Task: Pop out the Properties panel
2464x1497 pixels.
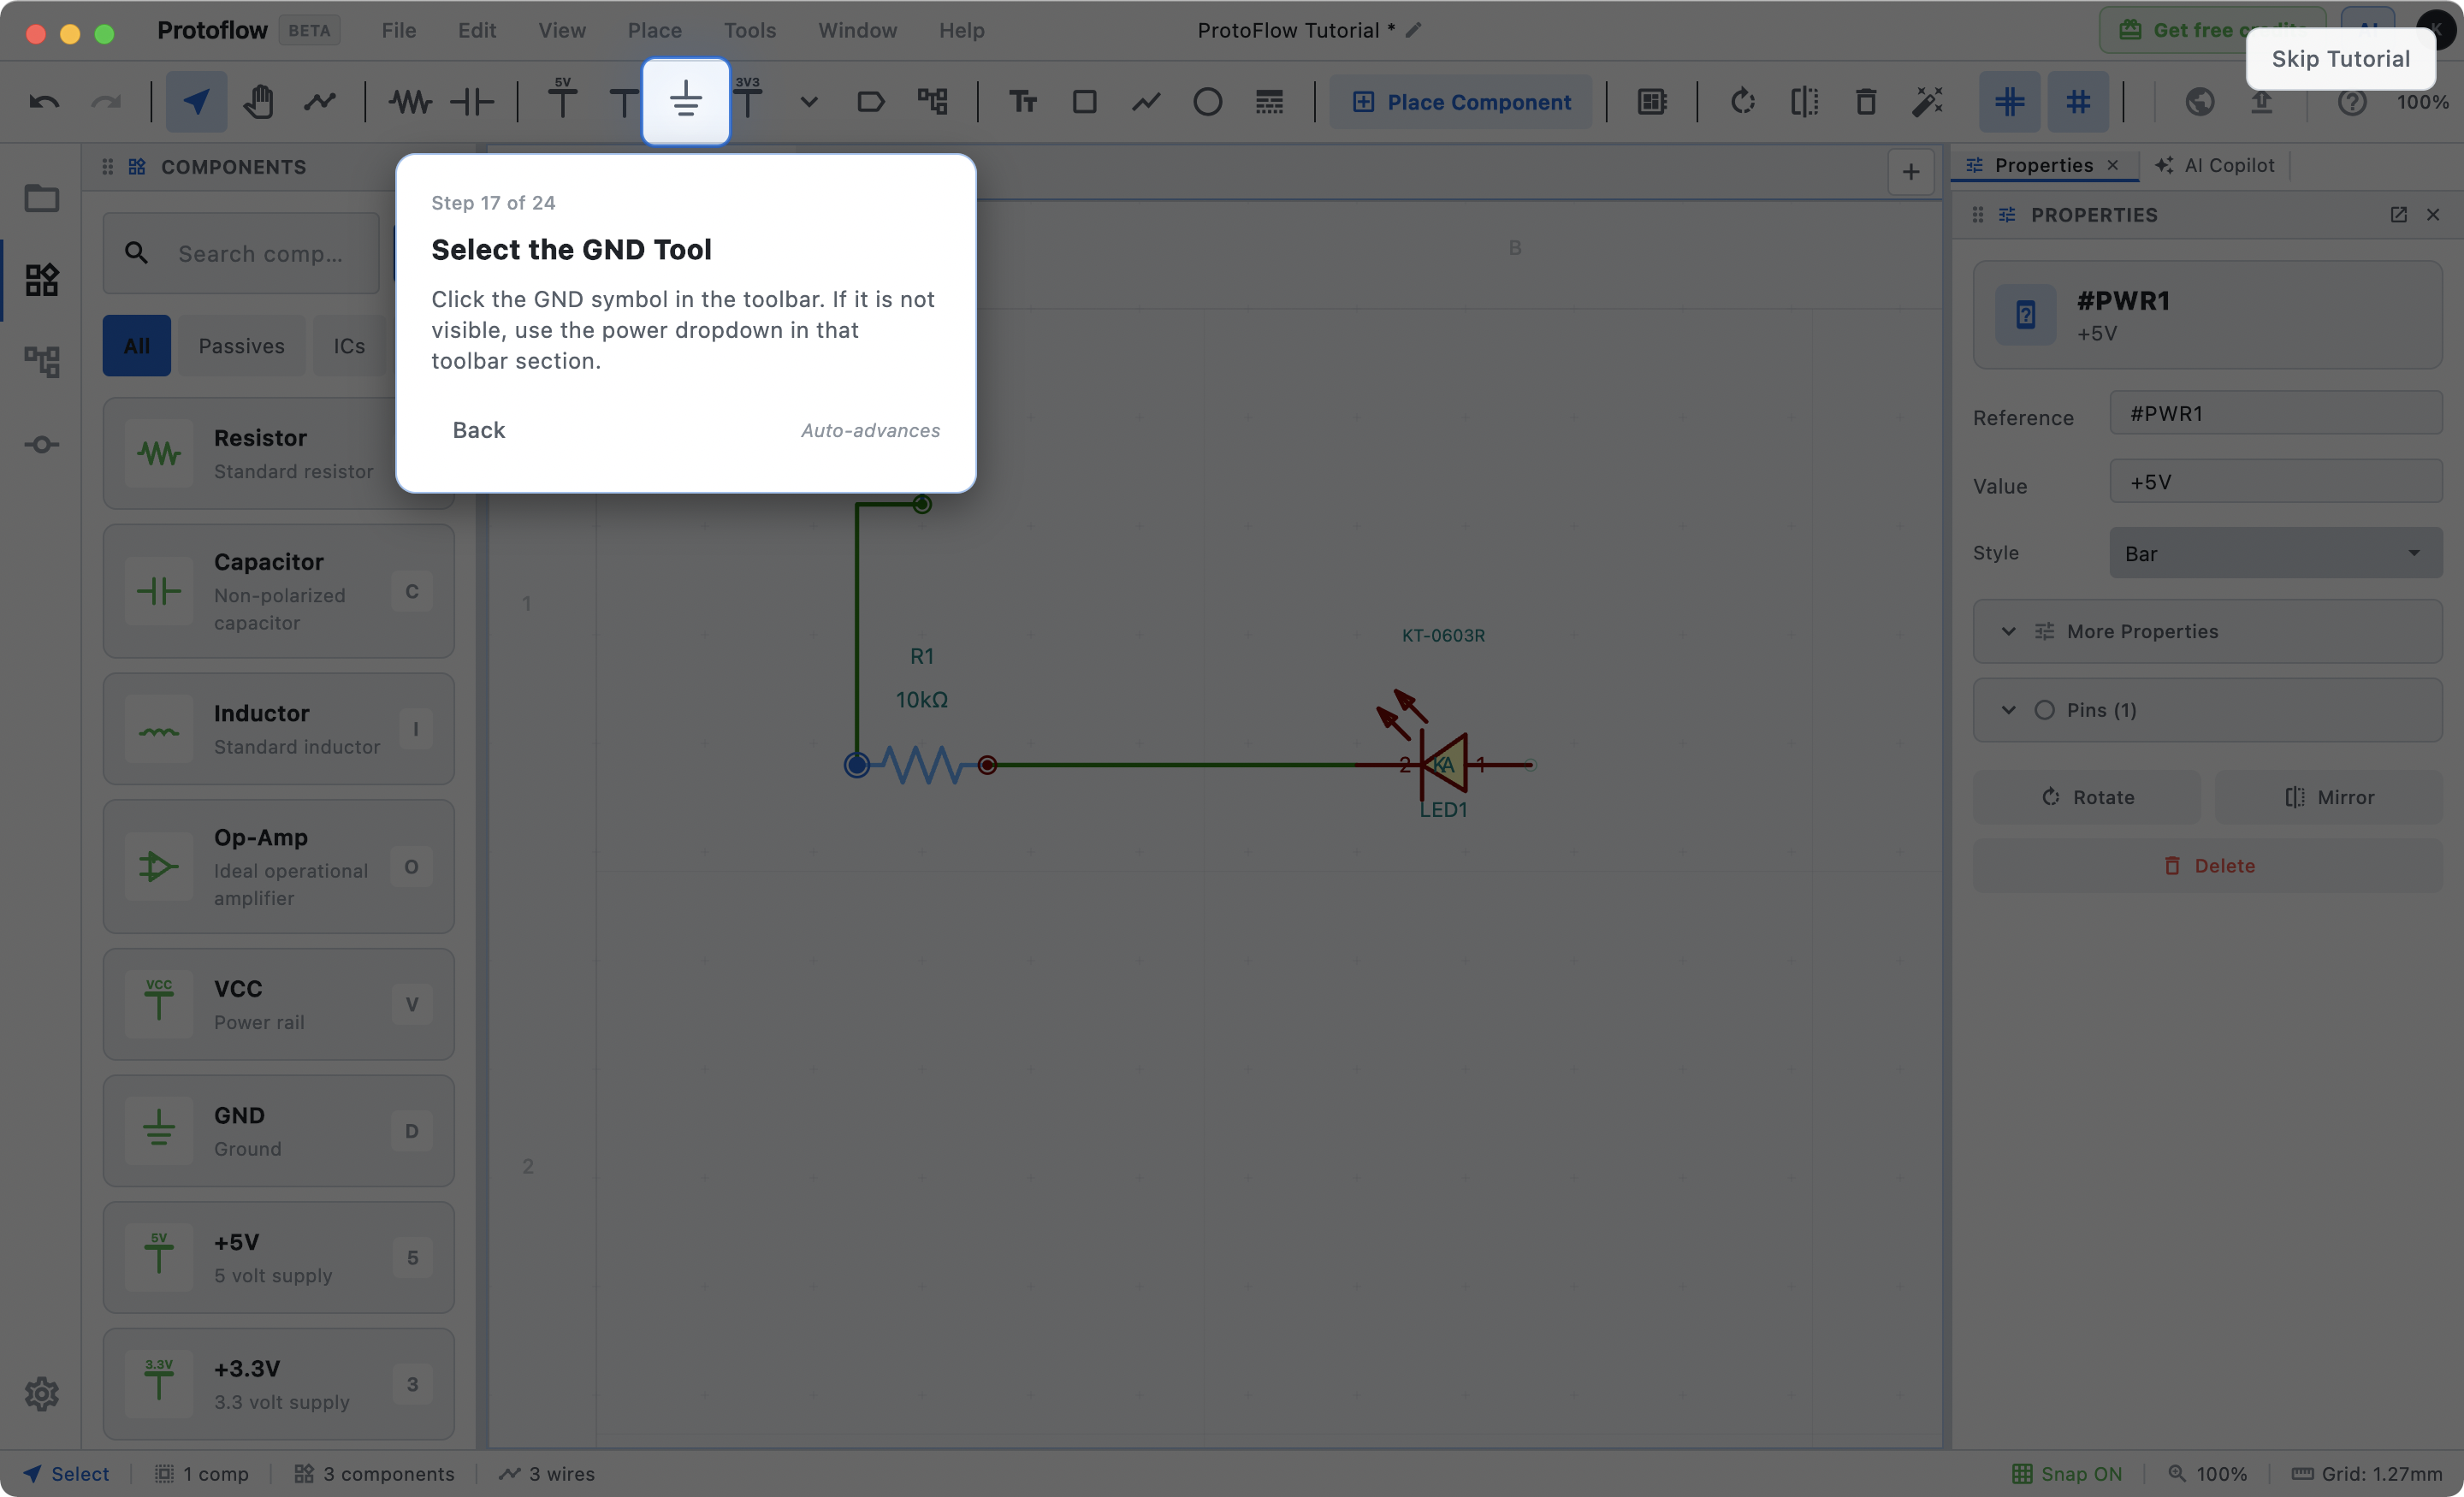Action: 2398,215
